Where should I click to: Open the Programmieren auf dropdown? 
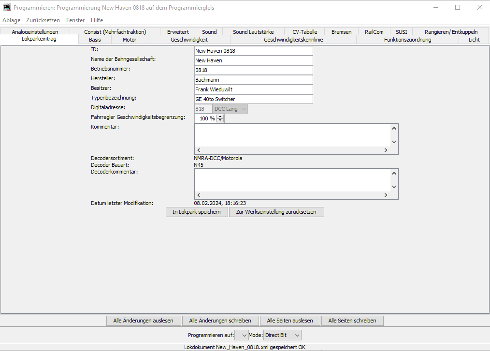(x=241, y=335)
